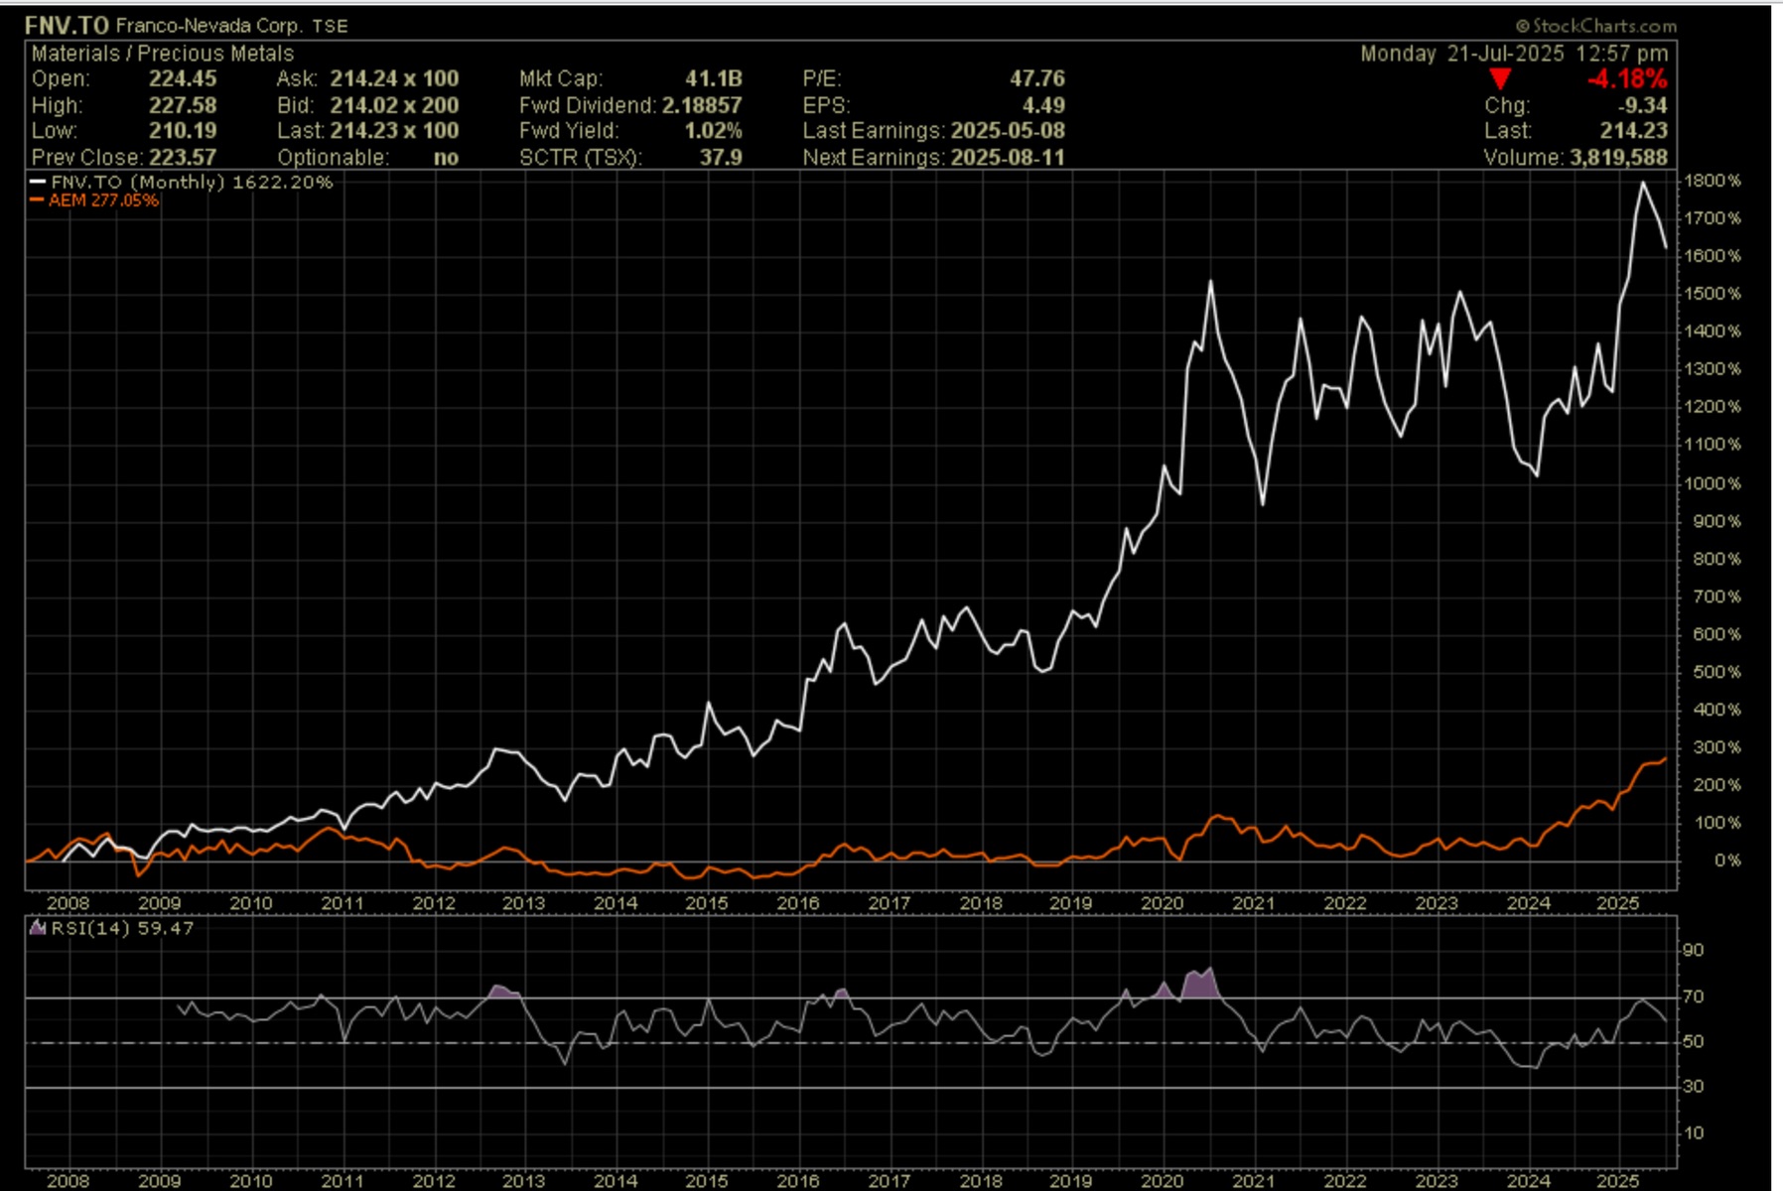Open the Materials / Precious Metals sector label
This screenshot has height=1191, width=1783.
163,54
